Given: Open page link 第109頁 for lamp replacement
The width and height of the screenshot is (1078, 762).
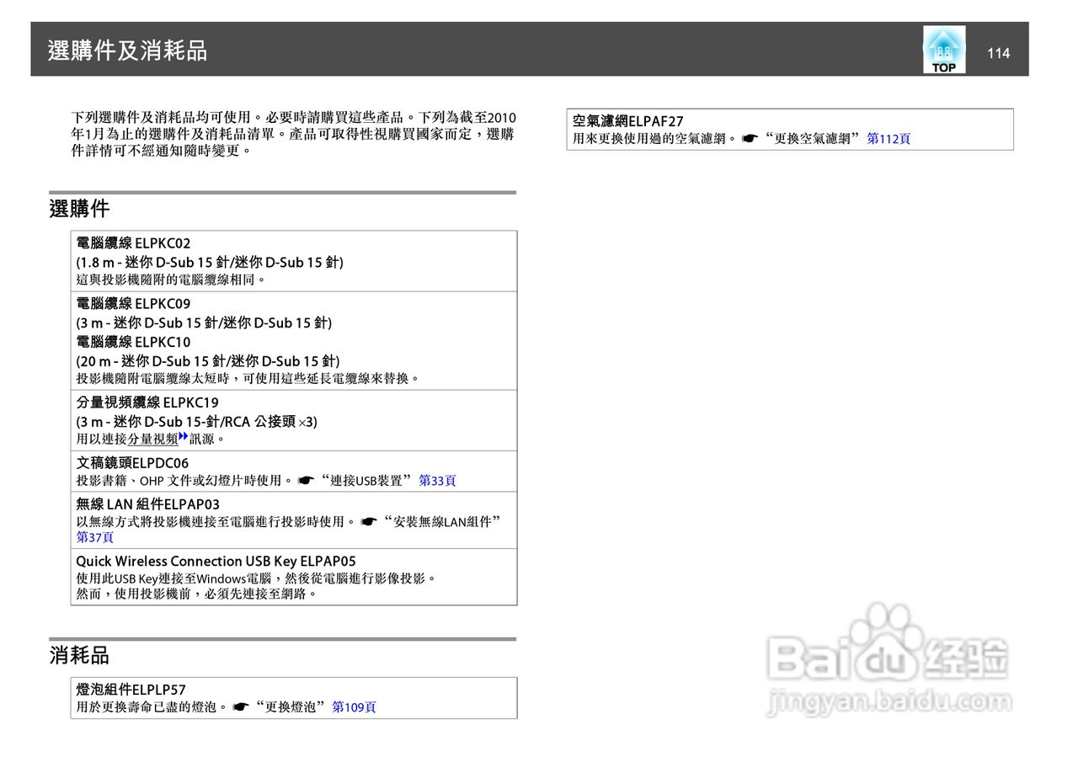Looking at the screenshot, I should [x=355, y=707].
